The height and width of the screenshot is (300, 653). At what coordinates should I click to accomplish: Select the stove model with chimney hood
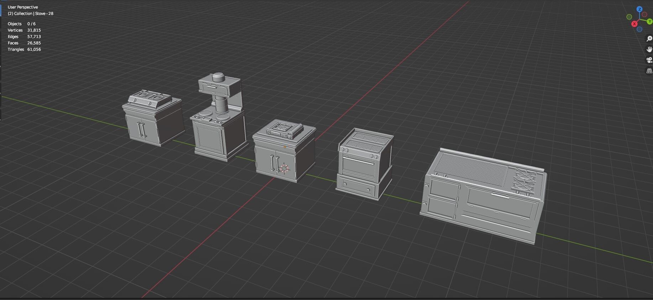[220, 117]
